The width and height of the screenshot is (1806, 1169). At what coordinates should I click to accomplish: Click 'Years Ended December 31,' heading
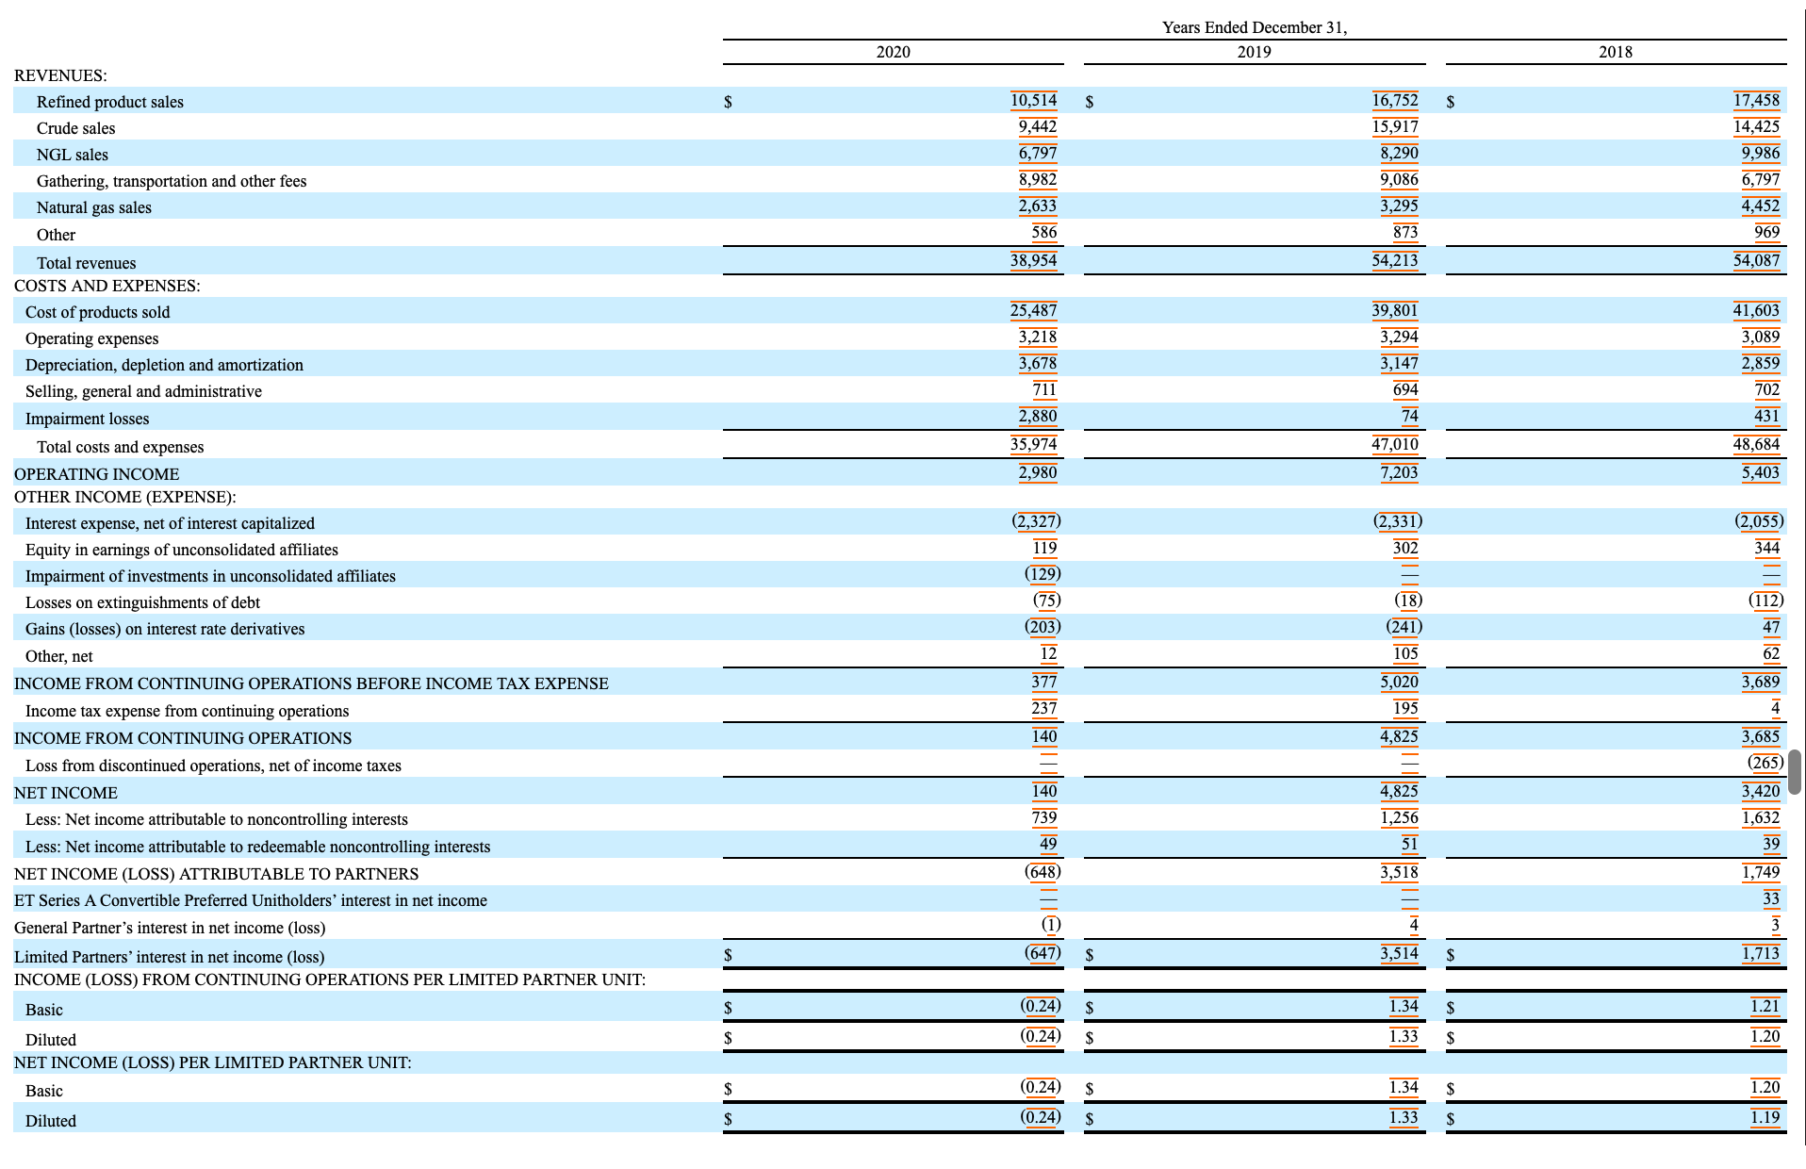(1254, 27)
